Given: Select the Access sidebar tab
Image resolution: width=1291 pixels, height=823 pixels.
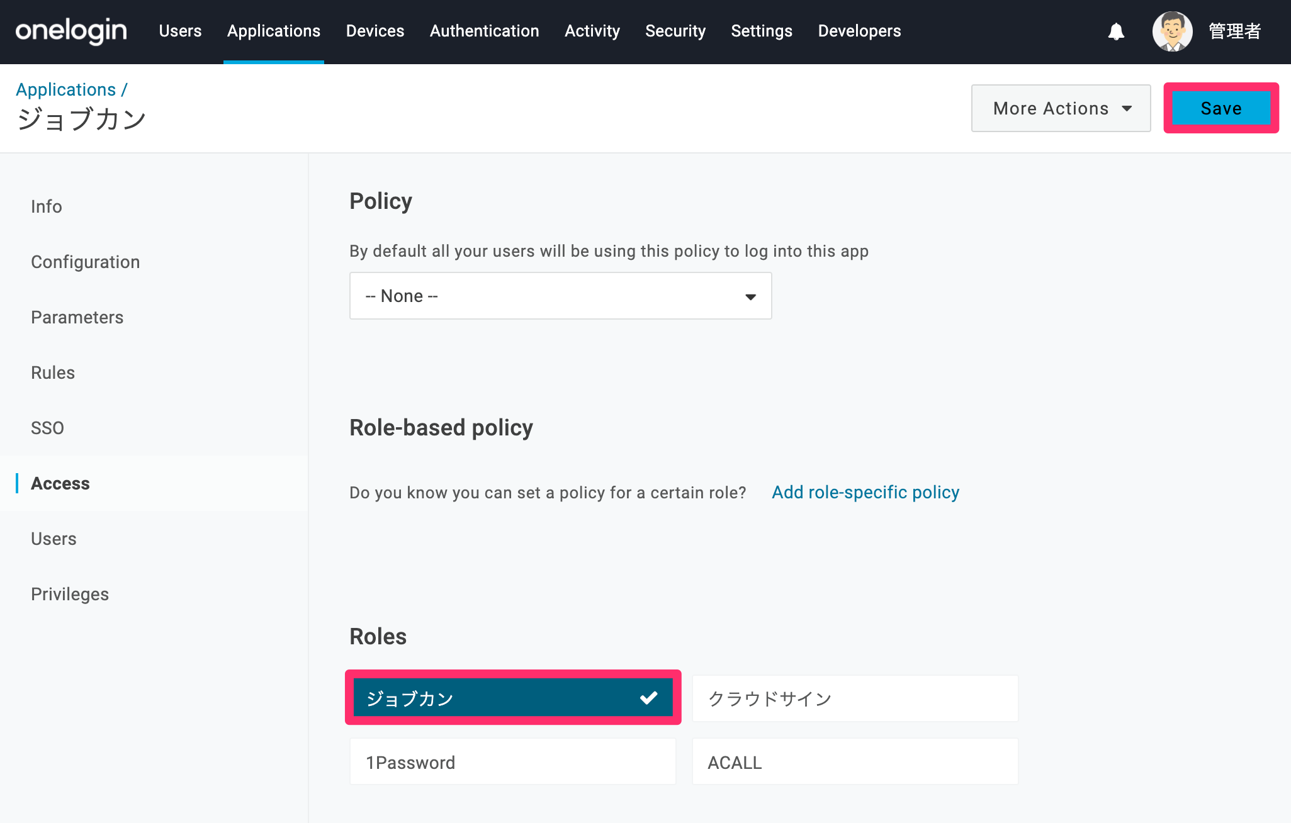Looking at the screenshot, I should [x=60, y=483].
